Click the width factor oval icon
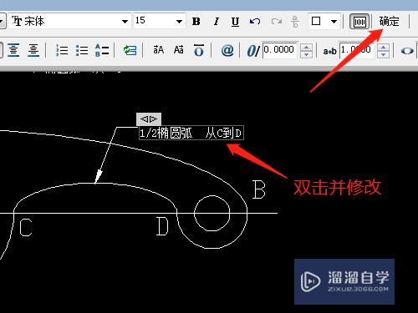The height and width of the screenshot is (313, 418). click(x=407, y=51)
